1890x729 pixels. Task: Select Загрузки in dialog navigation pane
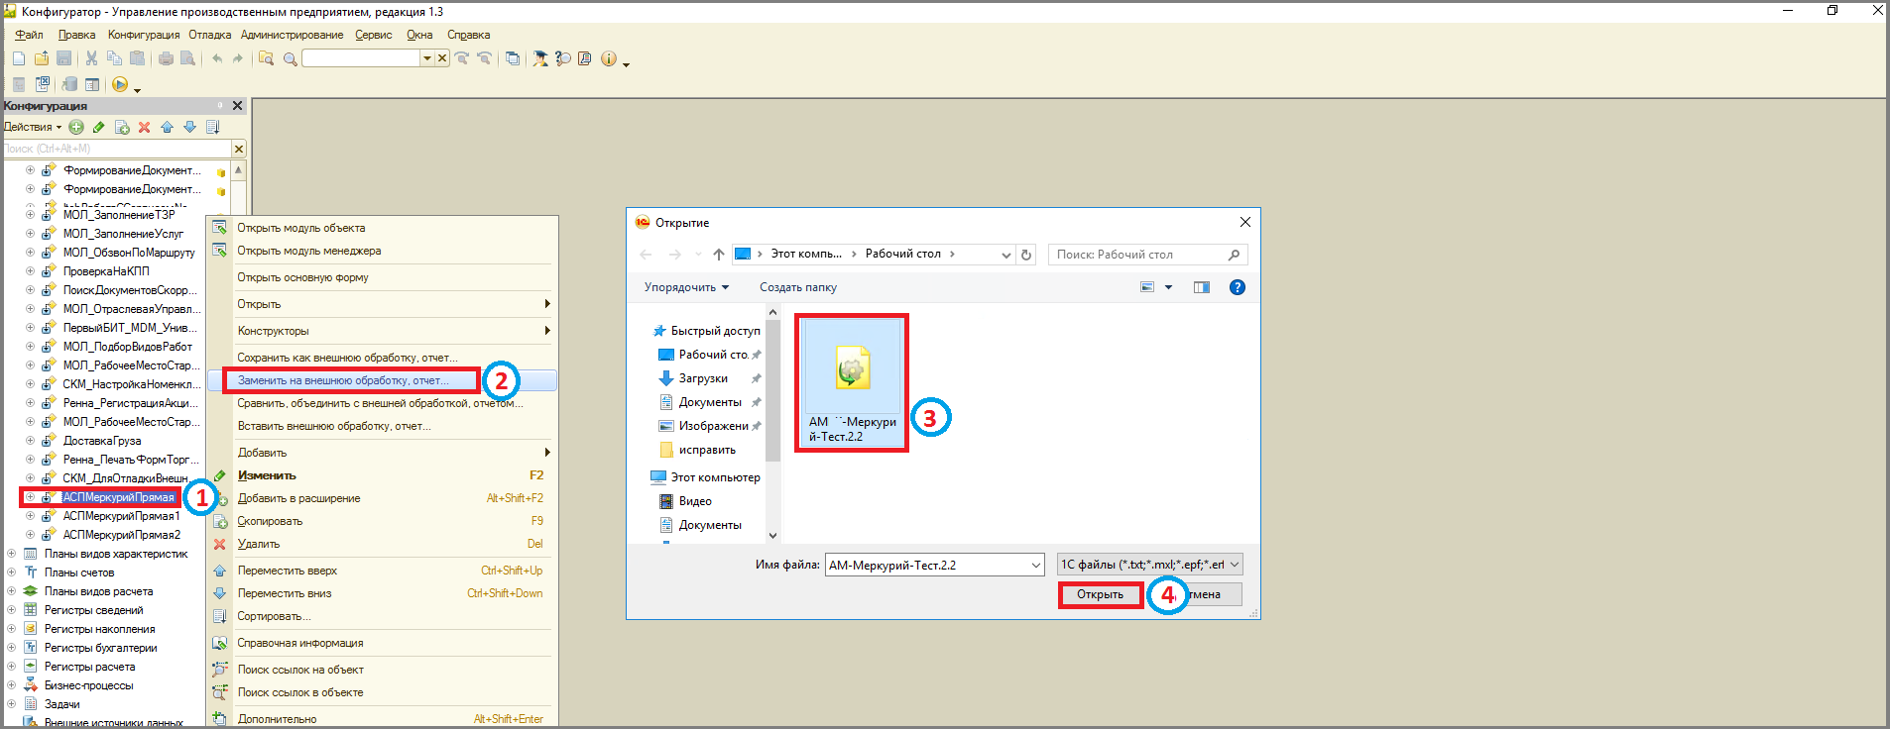tap(703, 378)
